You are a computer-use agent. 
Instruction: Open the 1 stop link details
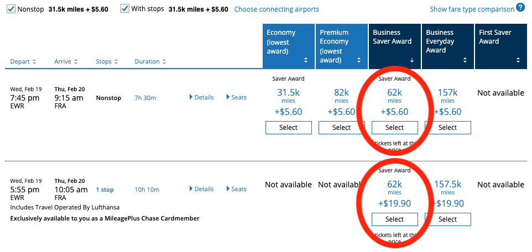click(x=105, y=190)
